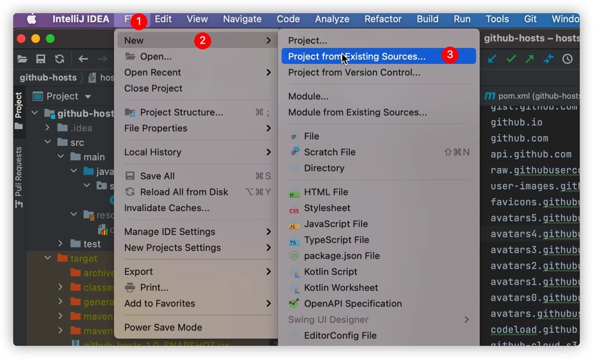Choose Project from Version Control...
593x359 pixels.
coord(354,72)
